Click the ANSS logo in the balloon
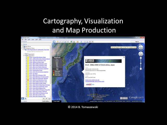167x125 pixels. [90, 84]
